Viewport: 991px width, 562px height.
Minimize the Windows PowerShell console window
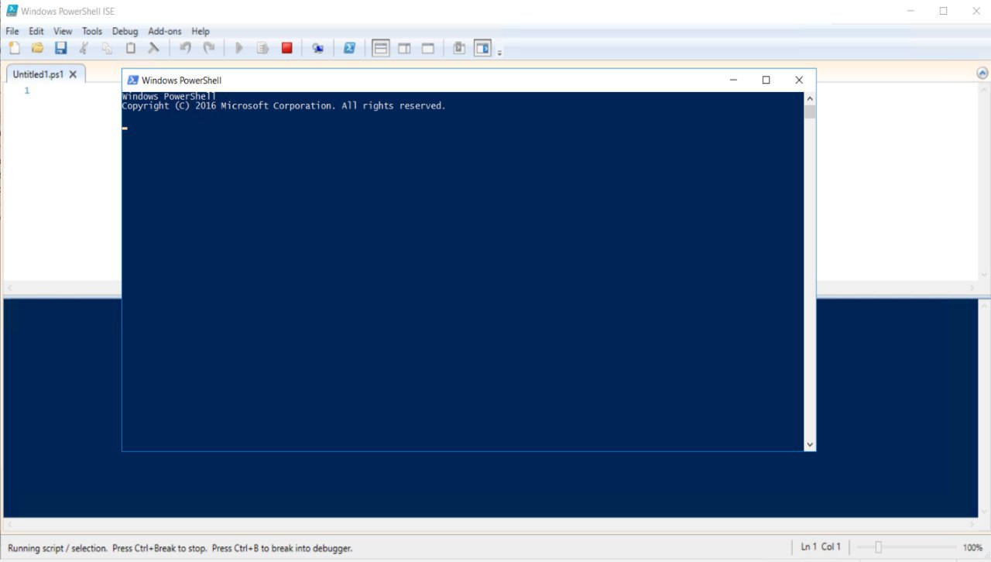pyautogui.click(x=733, y=80)
